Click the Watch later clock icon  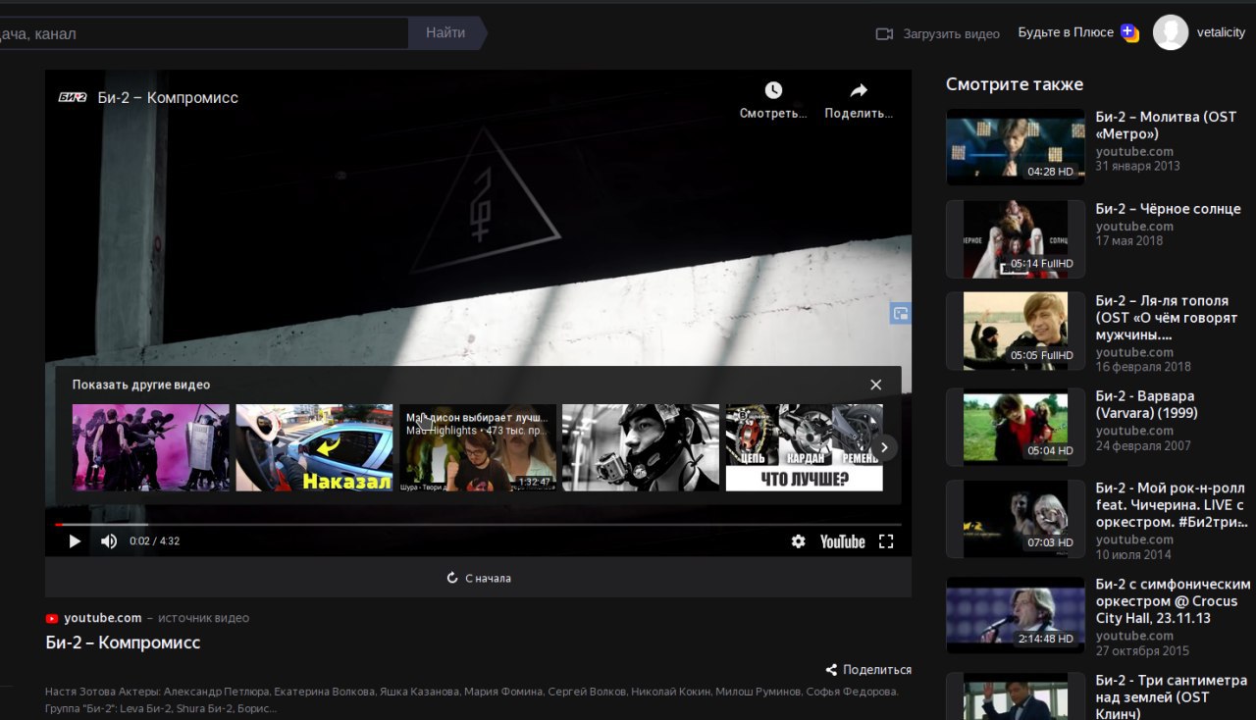pos(773,90)
